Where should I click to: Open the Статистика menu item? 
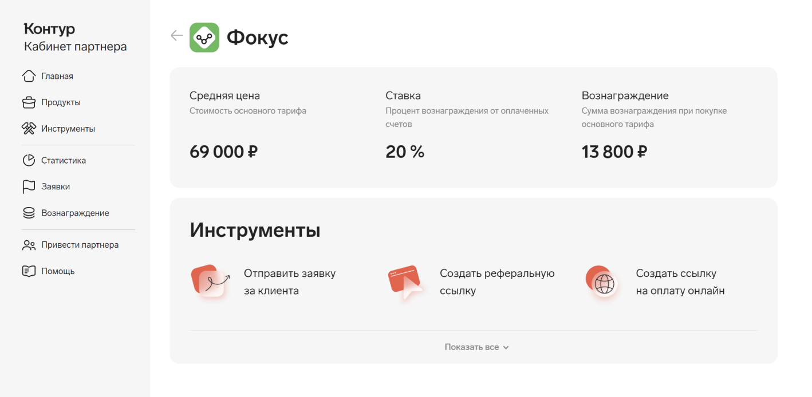[64, 160]
